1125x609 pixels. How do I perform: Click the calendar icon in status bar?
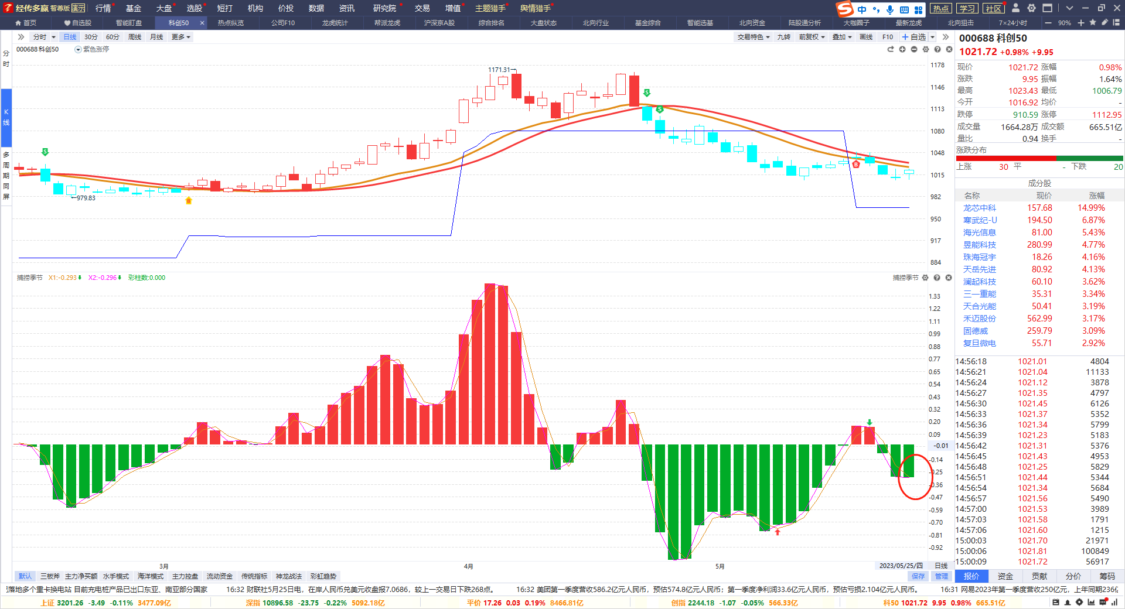[1056, 603]
